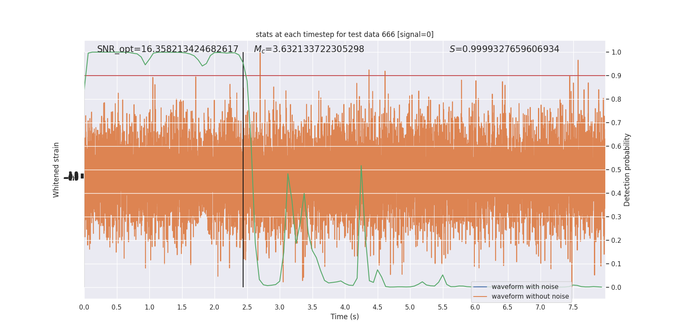Click the black vertical marker line
Viewport: 673px width, 336px height.
243,170
